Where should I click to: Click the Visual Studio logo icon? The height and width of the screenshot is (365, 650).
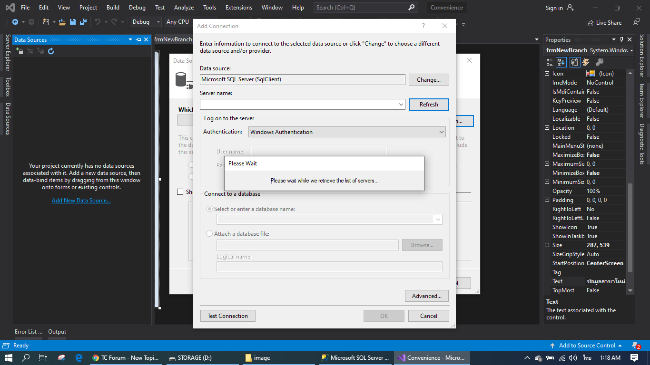click(x=10, y=8)
